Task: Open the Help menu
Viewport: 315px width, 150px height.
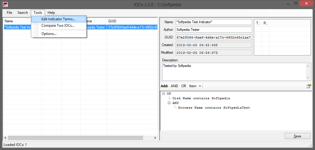Action: coord(51,12)
